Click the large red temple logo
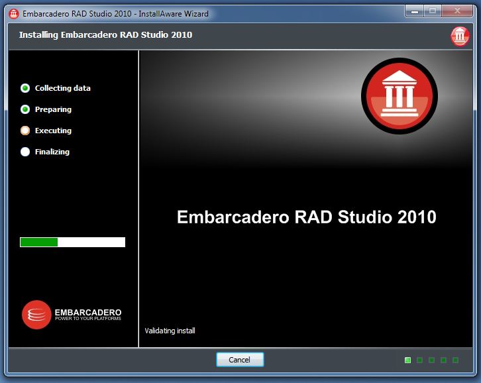Screen dimensions: 481x383 (x=399, y=96)
